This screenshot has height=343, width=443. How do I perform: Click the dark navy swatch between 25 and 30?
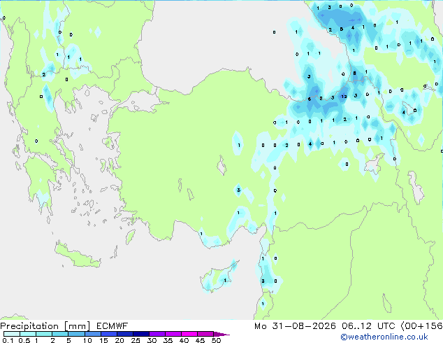coord(141,334)
